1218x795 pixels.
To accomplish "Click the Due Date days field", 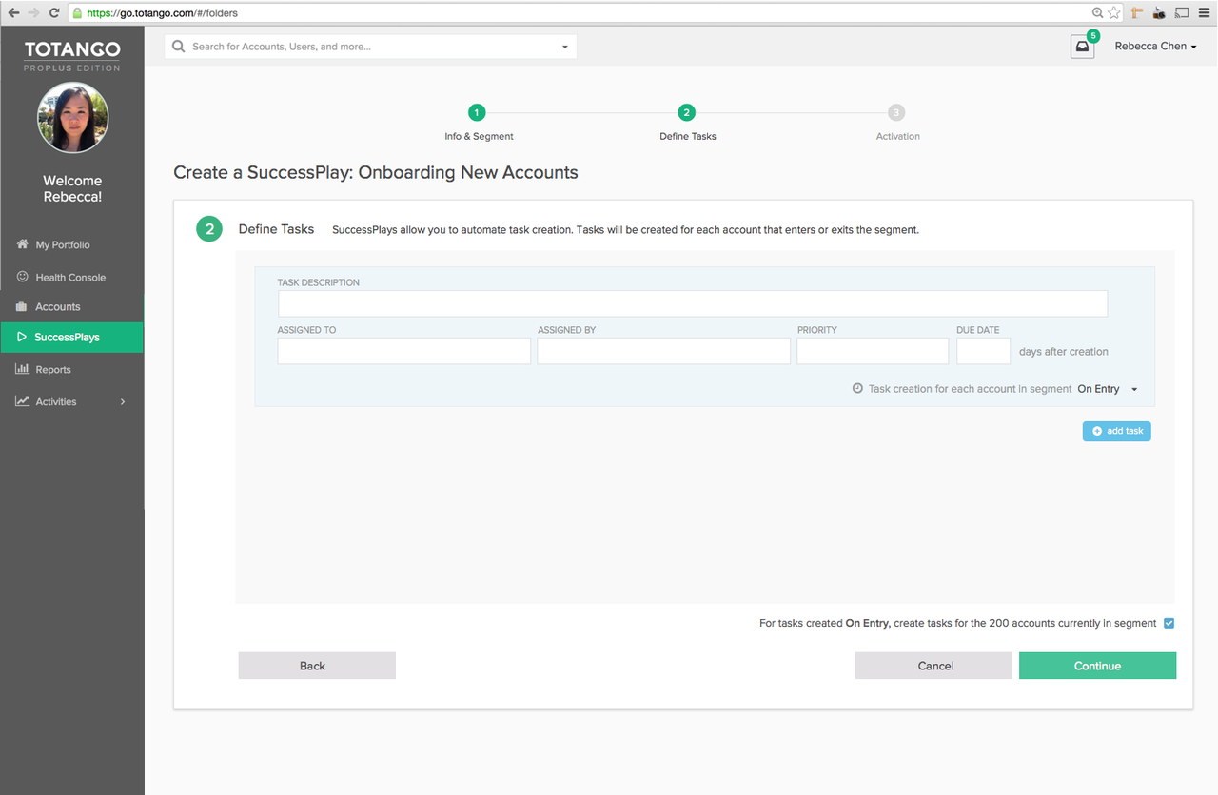I will [983, 351].
